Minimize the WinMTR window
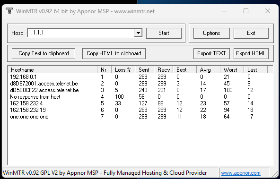This screenshot has height=179, width=280. click(225, 11)
